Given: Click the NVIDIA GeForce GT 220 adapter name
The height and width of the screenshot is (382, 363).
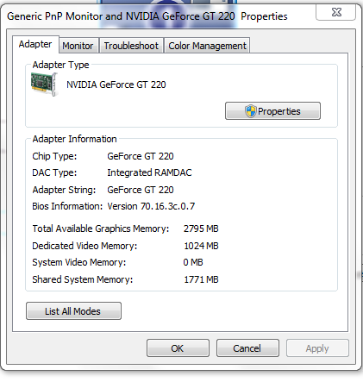Looking at the screenshot, I should point(116,85).
